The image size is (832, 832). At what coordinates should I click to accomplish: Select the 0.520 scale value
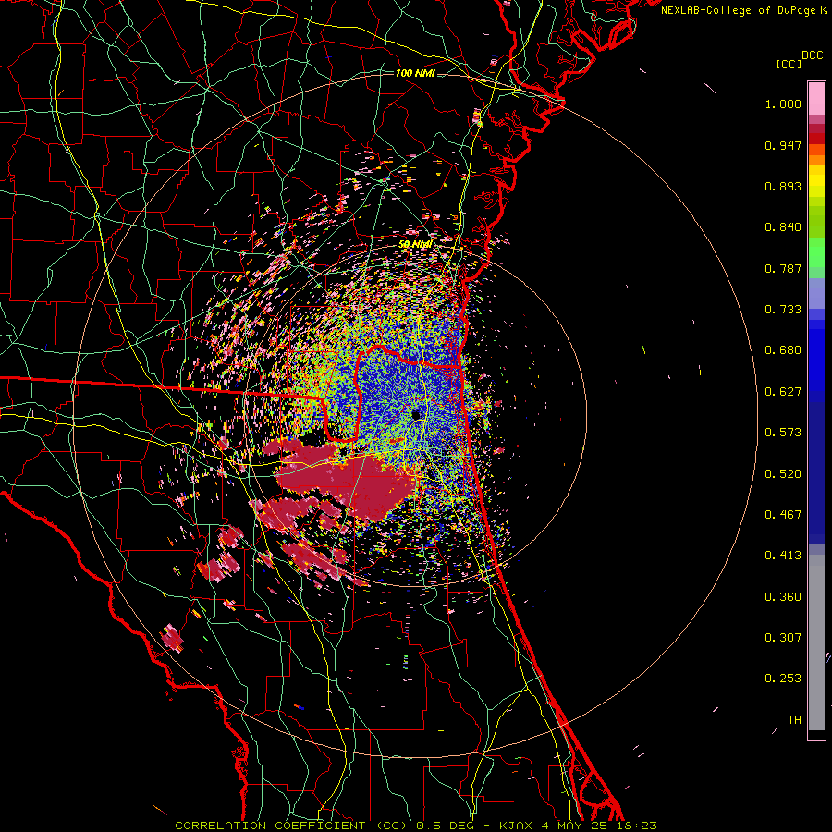(x=783, y=474)
